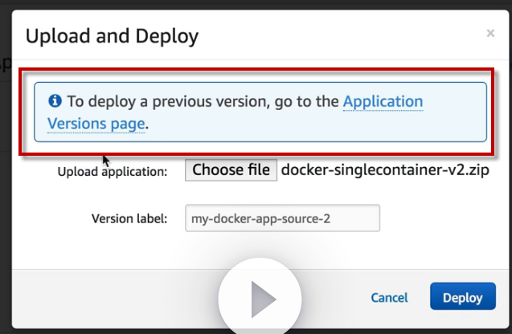Click the Choose file button
The width and height of the screenshot is (512, 334).
[231, 170]
